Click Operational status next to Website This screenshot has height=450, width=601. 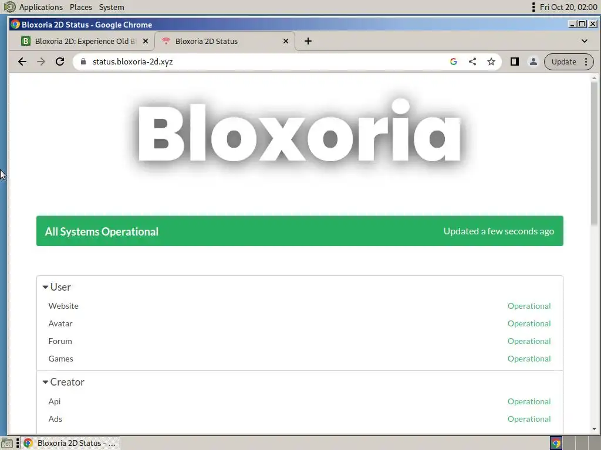tap(529, 306)
